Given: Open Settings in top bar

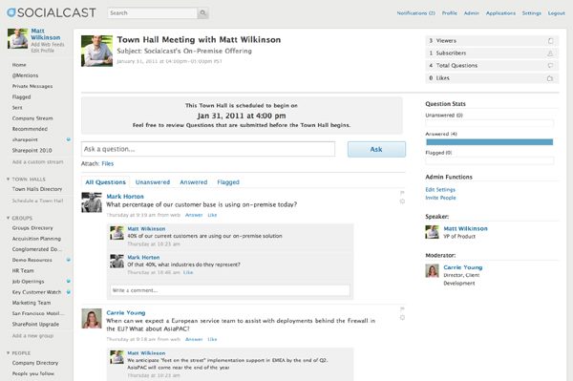Looking at the screenshot, I should point(532,13).
